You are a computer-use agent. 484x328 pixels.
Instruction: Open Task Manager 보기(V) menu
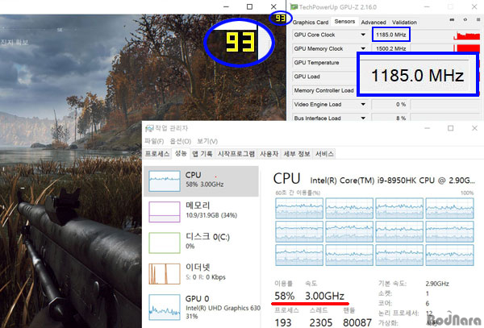pyautogui.click(x=207, y=141)
